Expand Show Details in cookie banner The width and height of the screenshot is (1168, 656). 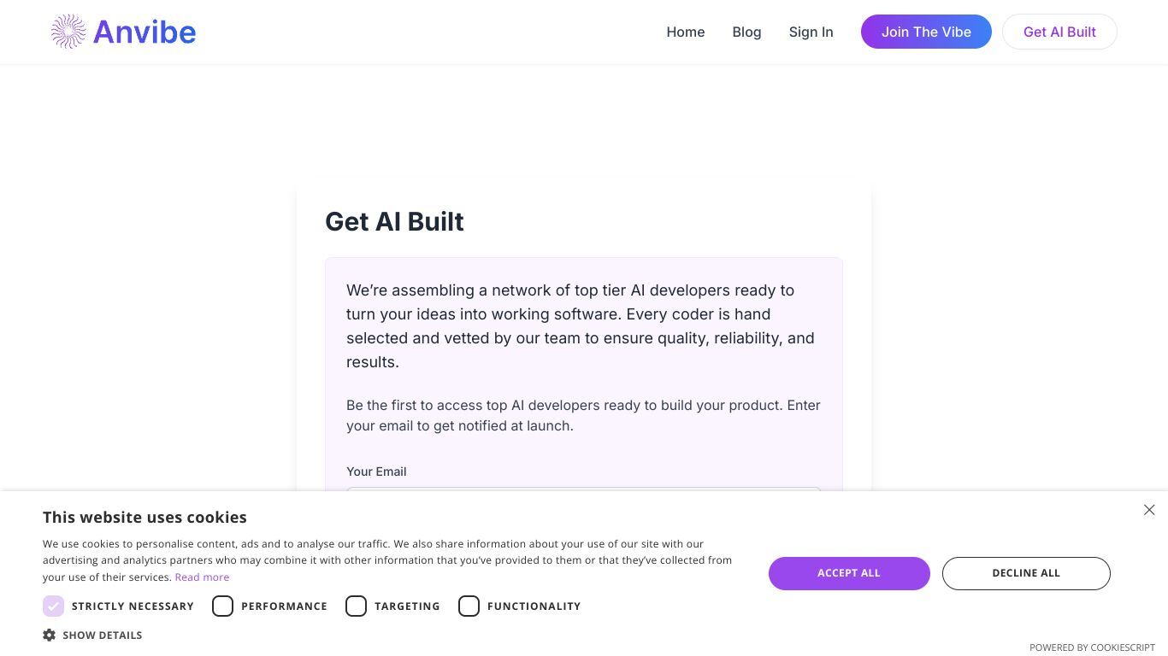pyautogui.click(x=102, y=635)
